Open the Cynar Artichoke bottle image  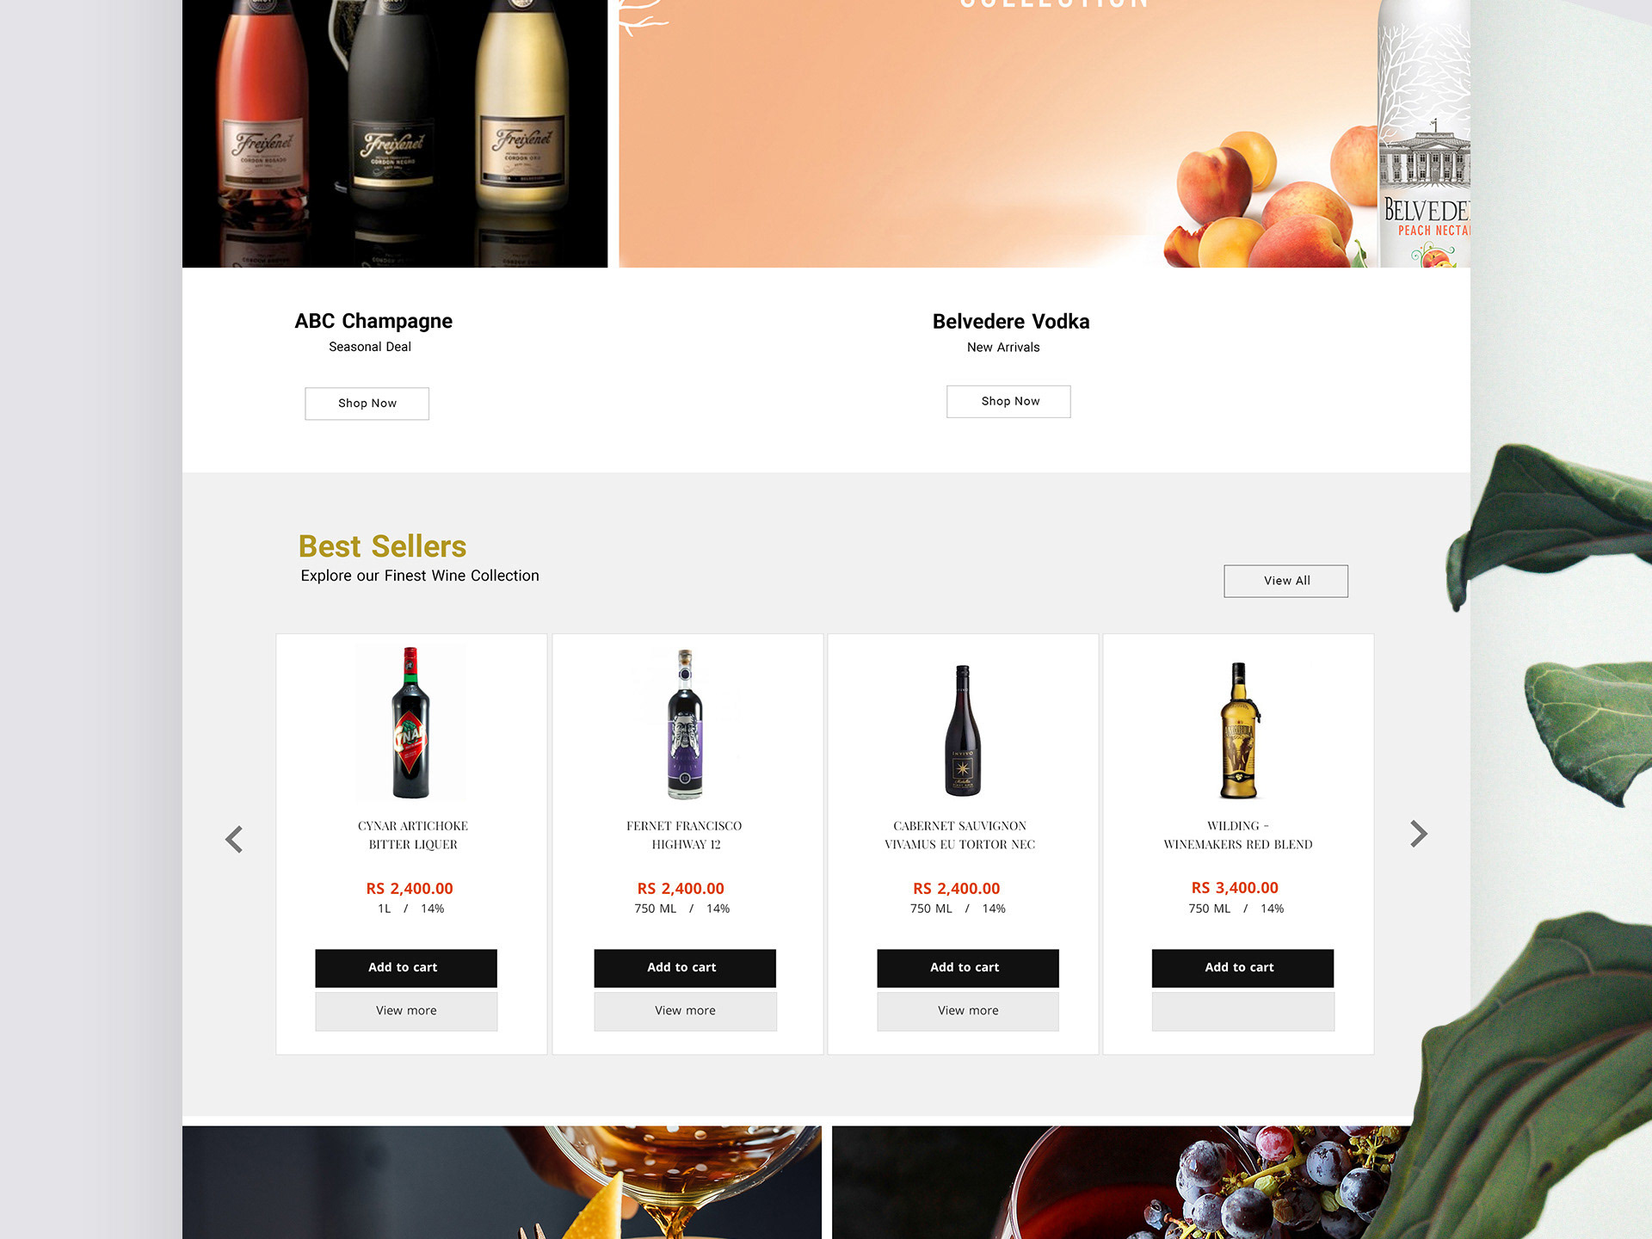pyautogui.click(x=411, y=723)
